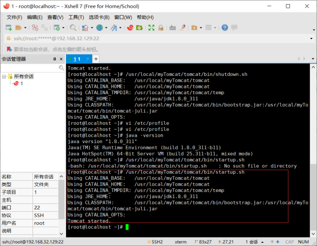Select session 1 in tree
Viewport: 317px width, 246px height.
22,83
